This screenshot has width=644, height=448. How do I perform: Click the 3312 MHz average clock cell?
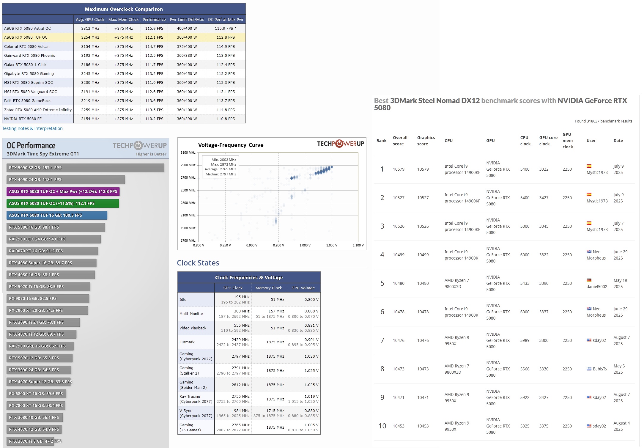tap(90, 28)
